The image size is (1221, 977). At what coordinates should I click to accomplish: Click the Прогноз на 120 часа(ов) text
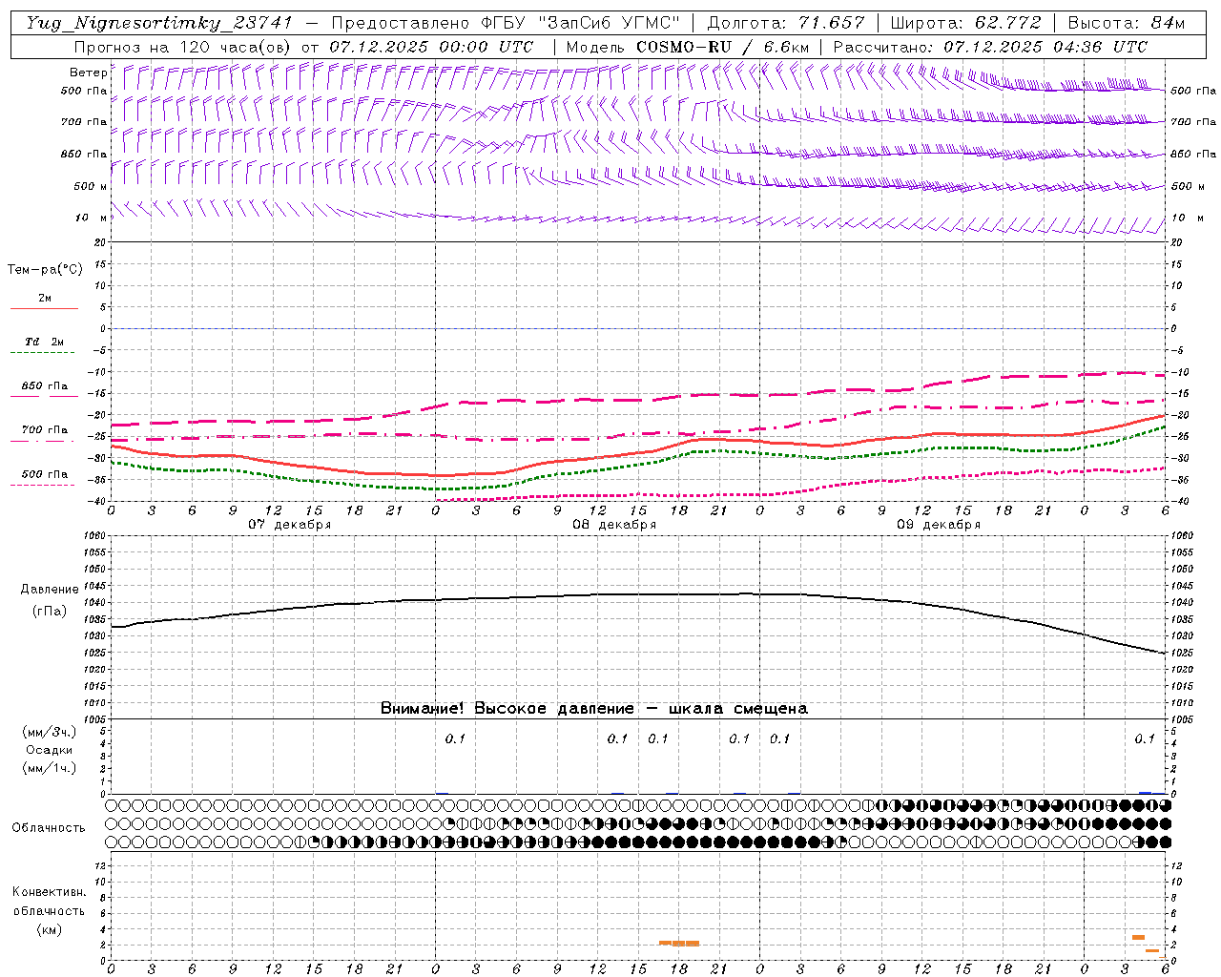click(x=183, y=47)
